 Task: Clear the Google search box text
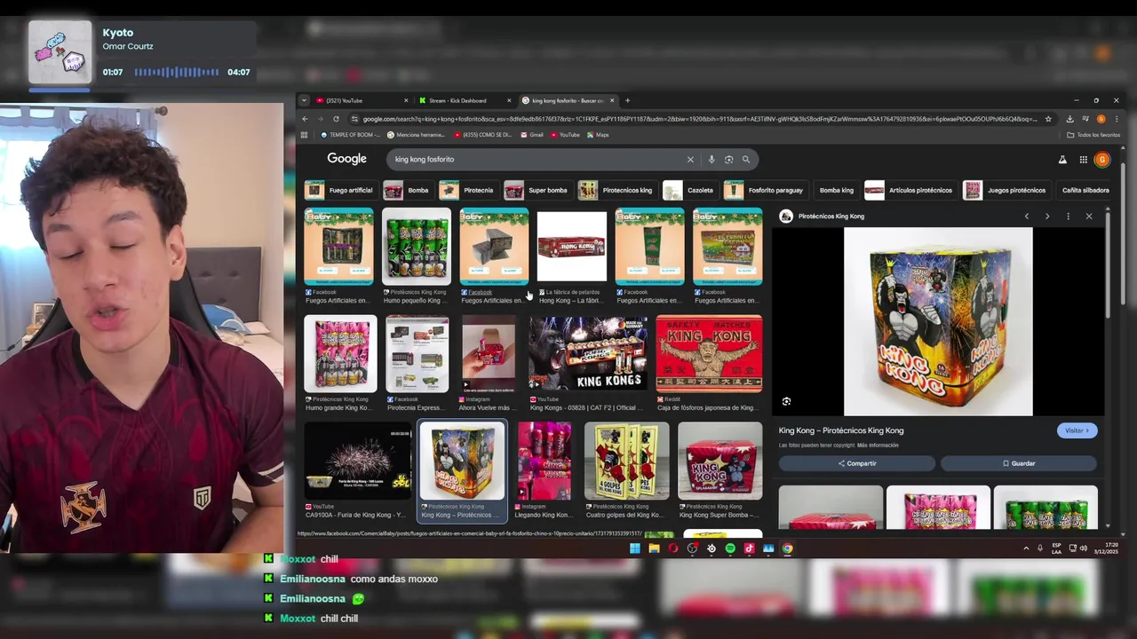point(690,160)
